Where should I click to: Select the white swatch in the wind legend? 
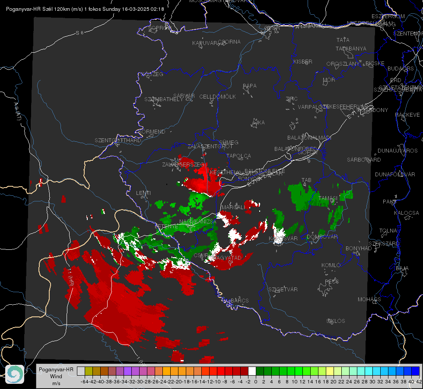(252, 371)
